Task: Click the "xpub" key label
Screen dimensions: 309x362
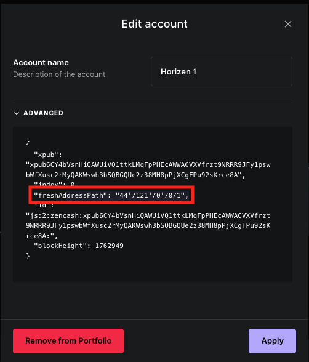Action: 48,155
